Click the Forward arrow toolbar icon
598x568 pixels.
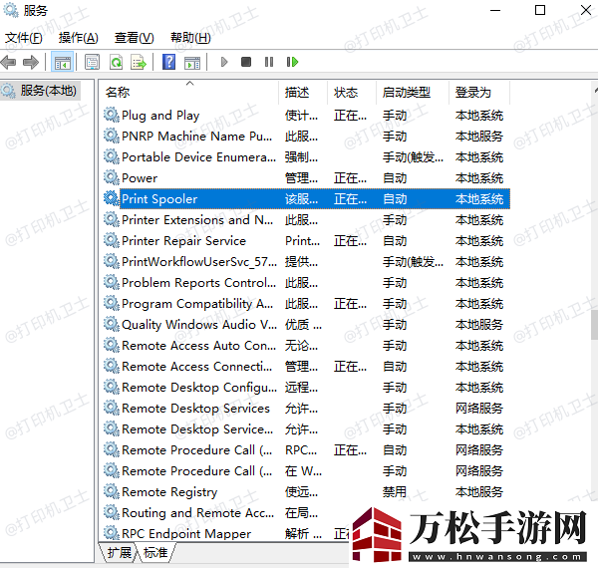click(31, 62)
